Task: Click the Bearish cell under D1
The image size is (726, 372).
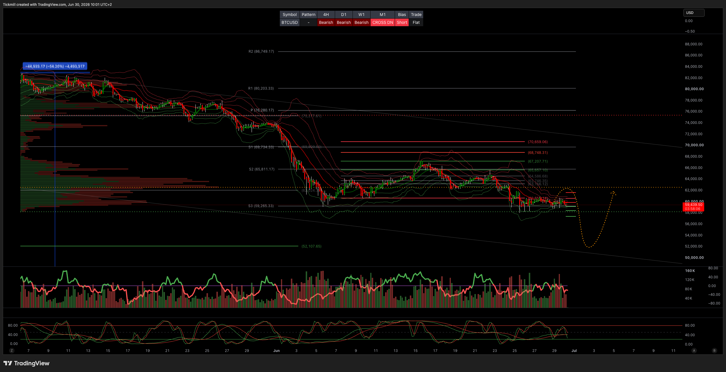Action: (344, 22)
